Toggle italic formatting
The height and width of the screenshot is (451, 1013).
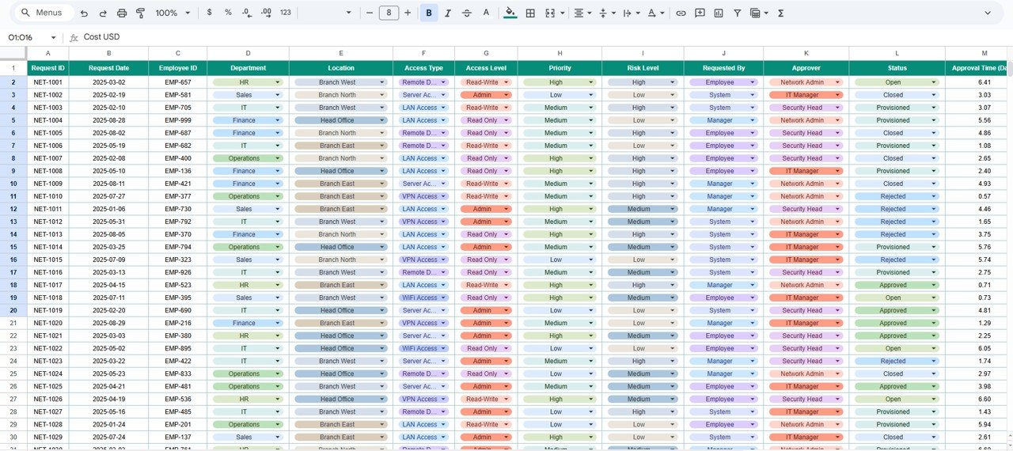point(448,13)
